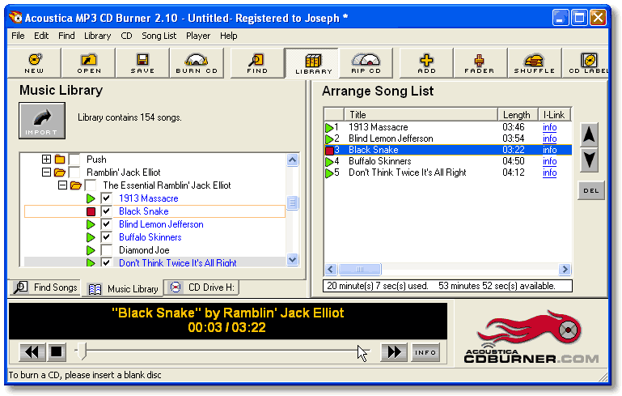Viewport: 622px width, 396px height.
Task: Uncheck the Buffalo Skinners checkbox
Action: pos(106,237)
